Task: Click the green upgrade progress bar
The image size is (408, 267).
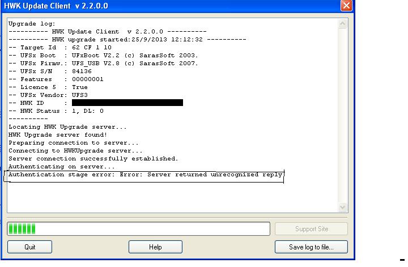Action: (138, 229)
